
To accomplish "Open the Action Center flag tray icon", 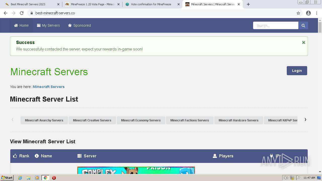I will point(298,178).
